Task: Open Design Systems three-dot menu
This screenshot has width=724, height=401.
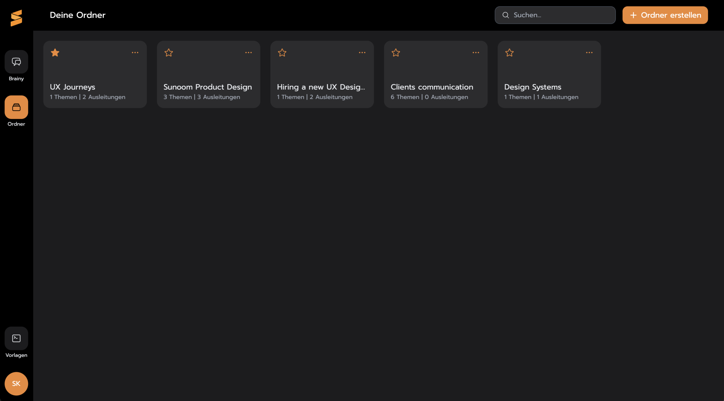Action: (x=589, y=53)
